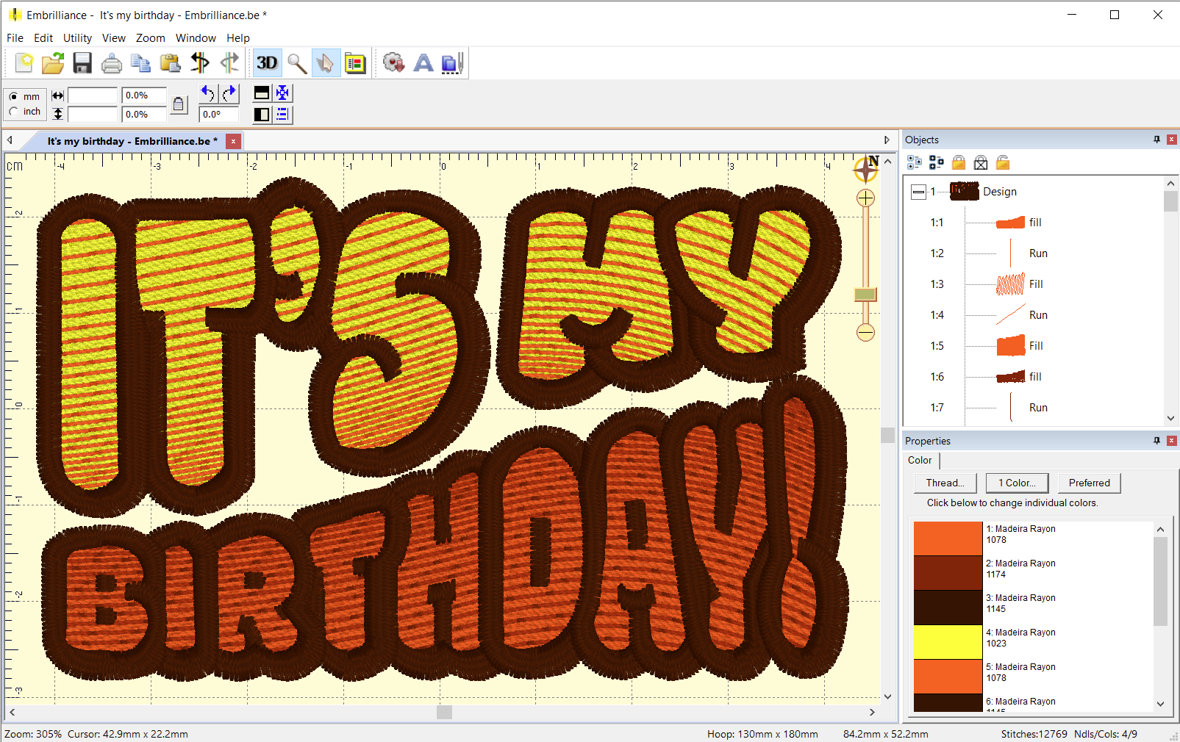Click the rotate left arrow icon
Screen dimensions: 1180x742
208,93
